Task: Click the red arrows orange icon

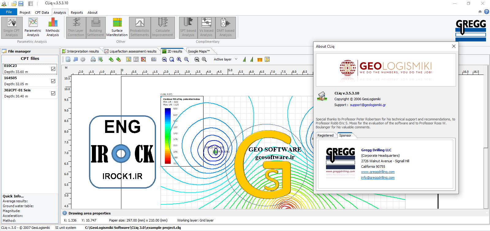Action: [x=260, y=59]
